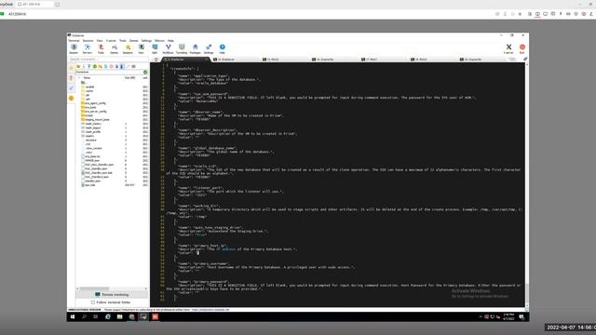Switch to tab numbered 18
Viewport: 596px width, 335px height.
(433, 60)
